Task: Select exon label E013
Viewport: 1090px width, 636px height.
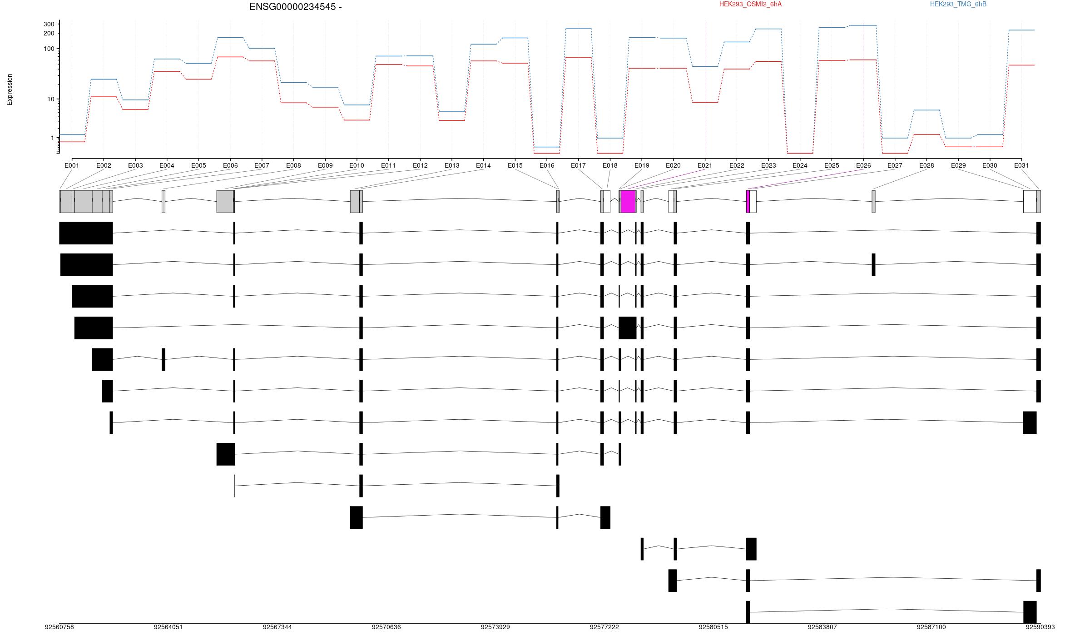Action: (452, 165)
